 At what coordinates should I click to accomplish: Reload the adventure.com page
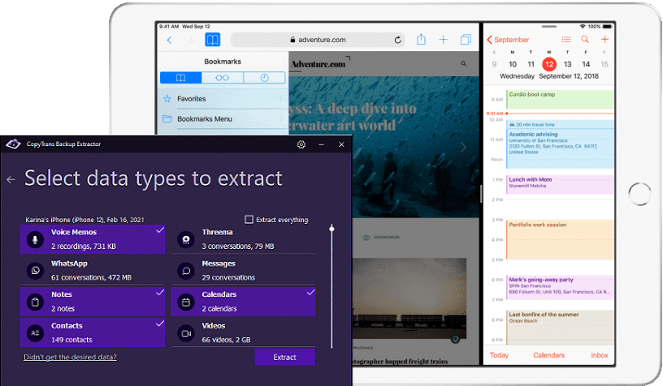pyautogui.click(x=397, y=40)
